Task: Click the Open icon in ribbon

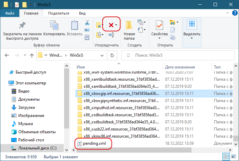Action: [173, 22]
